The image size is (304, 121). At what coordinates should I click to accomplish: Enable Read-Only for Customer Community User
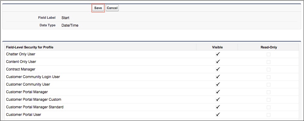pyautogui.click(x=269, y=85)
